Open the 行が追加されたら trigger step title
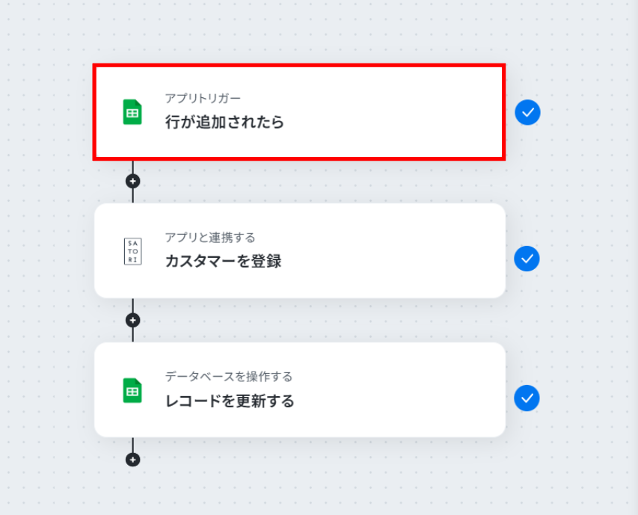This screenshot has height=515, width=638. tap(224, 123)
